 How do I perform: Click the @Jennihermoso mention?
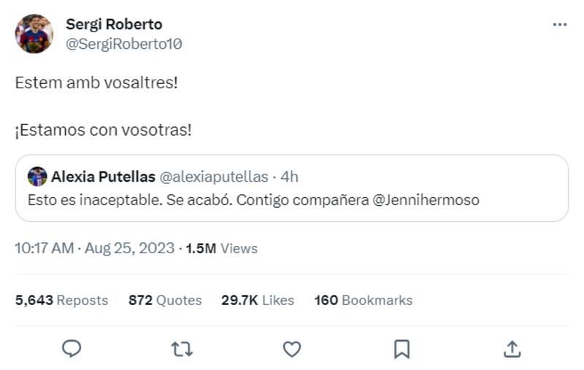click(426, 200)
